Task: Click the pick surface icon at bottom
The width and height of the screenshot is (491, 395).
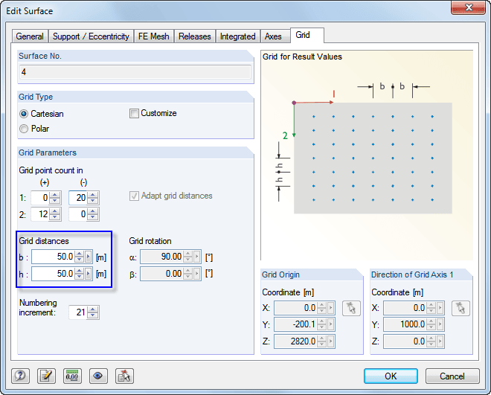Action: pyautogui.click(x=124, y=376)
